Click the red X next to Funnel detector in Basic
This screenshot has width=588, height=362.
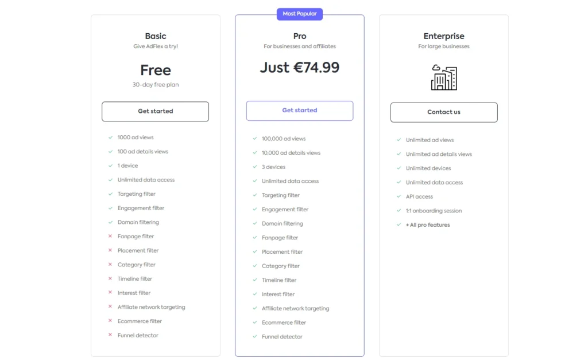111,335
